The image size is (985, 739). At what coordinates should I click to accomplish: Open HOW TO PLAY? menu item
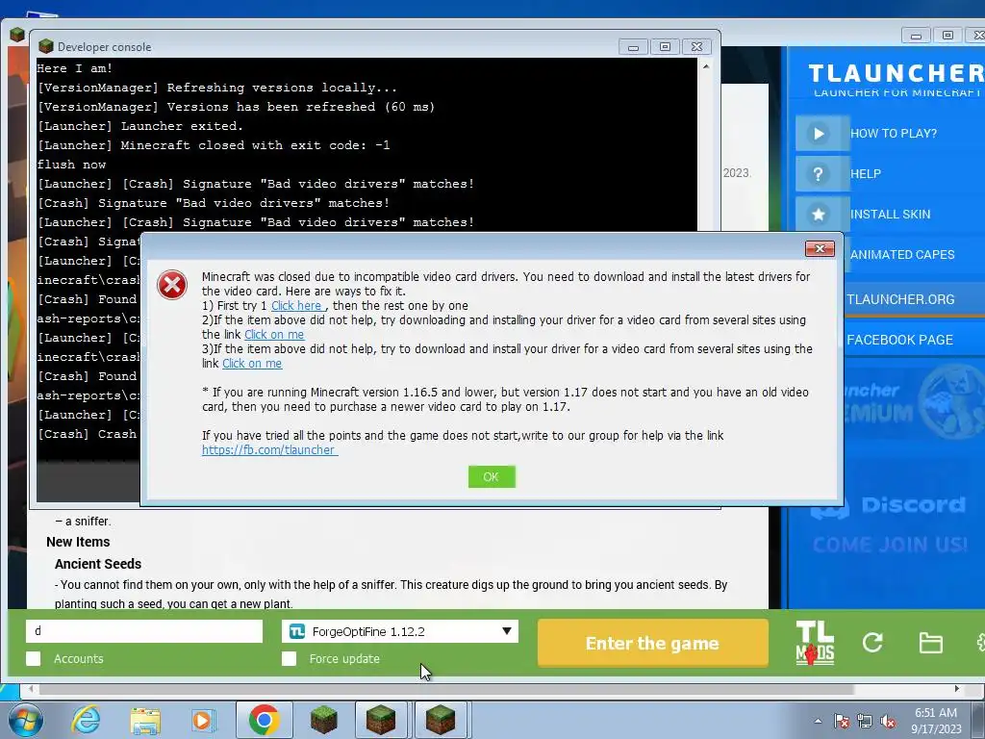point(894,133)
